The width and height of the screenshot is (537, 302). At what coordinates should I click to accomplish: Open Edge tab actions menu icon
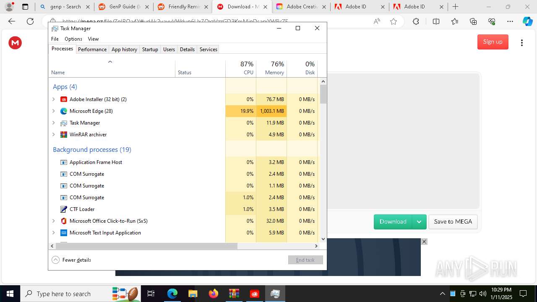[25, 7]
